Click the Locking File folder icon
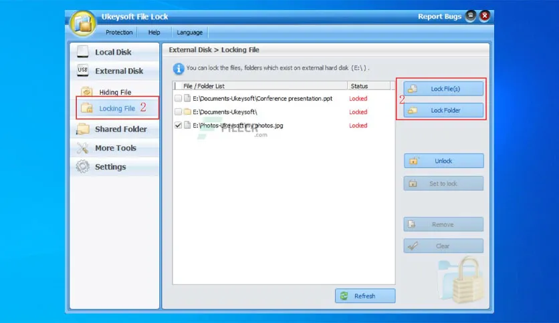Viewport: 559px width, 323px height. tap(87, 108)
